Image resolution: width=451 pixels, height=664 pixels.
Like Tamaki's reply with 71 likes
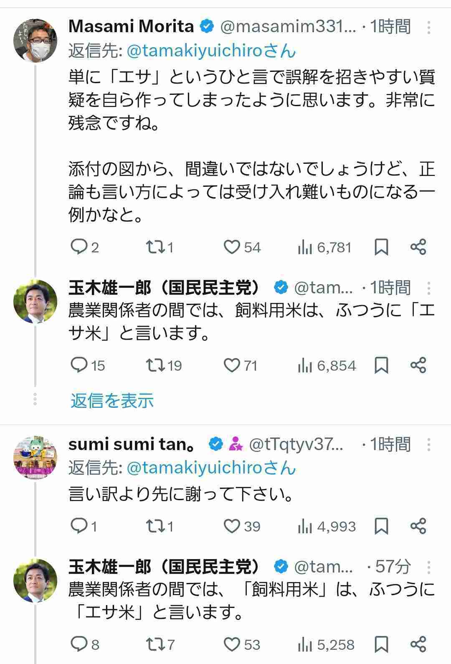[232, 366]
